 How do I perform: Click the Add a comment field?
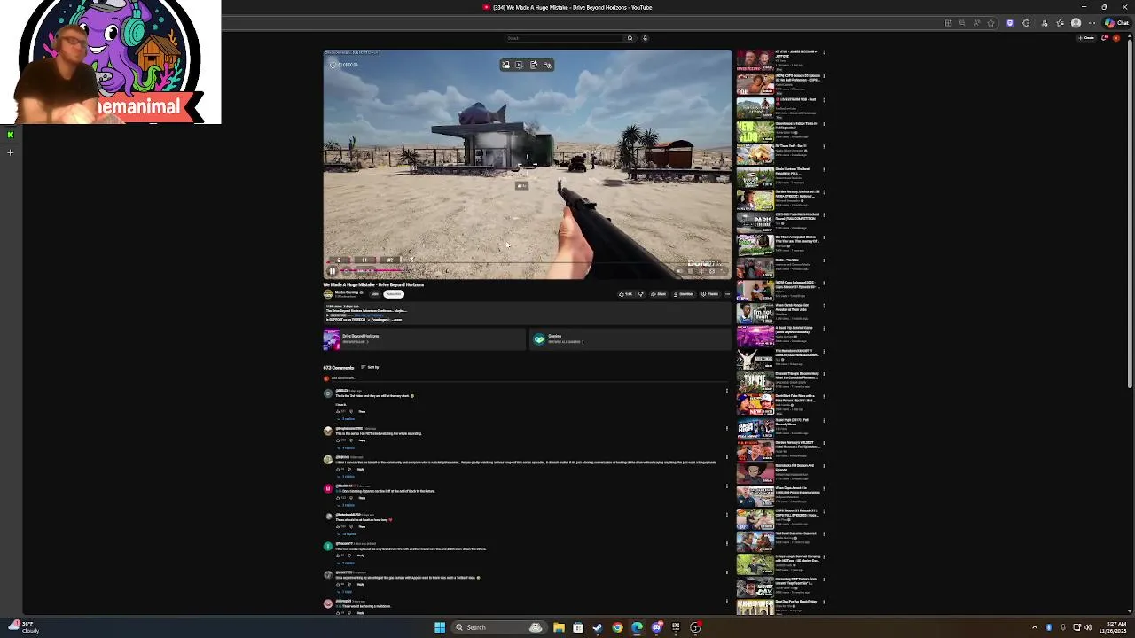click(x=528, y=378)
